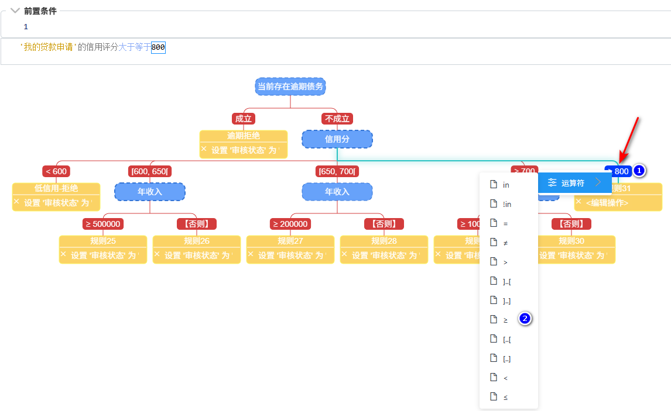Click the X icon in 逾期拒绝 action
Image resolution: width=671 pixels, height=411 pixels.
(x=204, y=150)
